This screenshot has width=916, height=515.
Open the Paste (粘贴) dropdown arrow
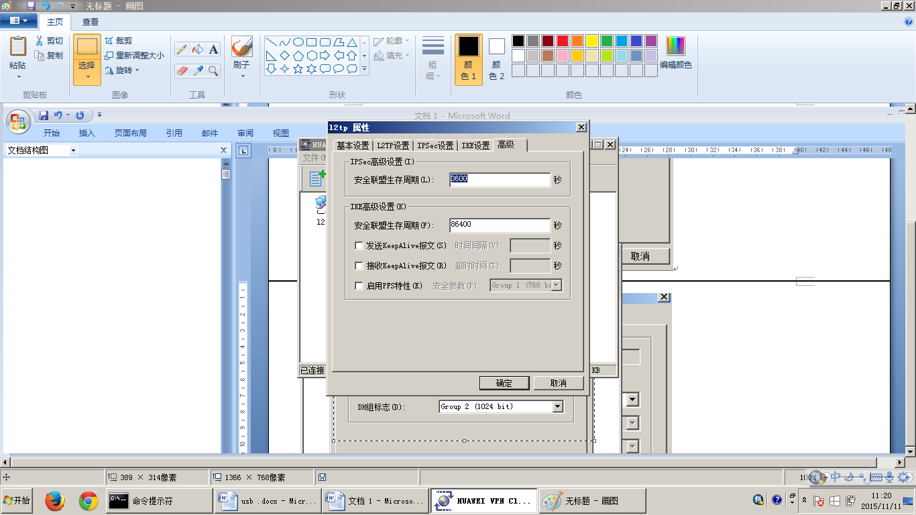coord(18,76)
